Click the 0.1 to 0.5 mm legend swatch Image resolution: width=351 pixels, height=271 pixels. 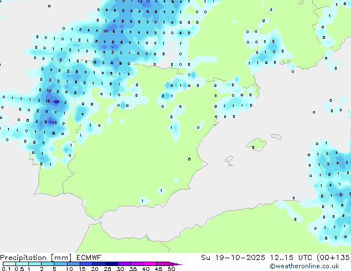[x=9, y=264]
